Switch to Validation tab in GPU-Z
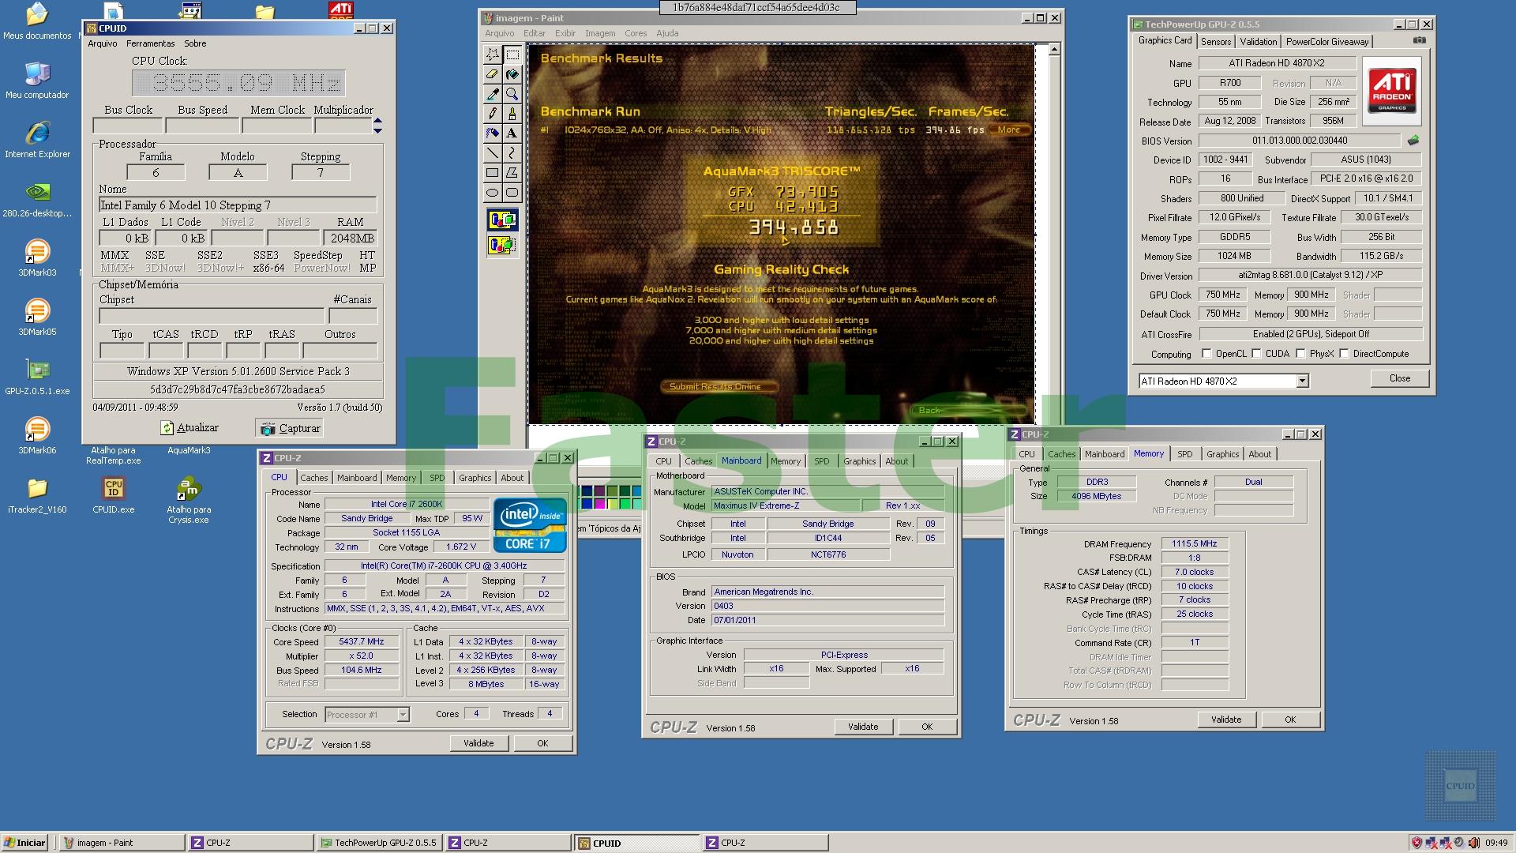Viewport: 1516px width, 853px height. 1258,42
